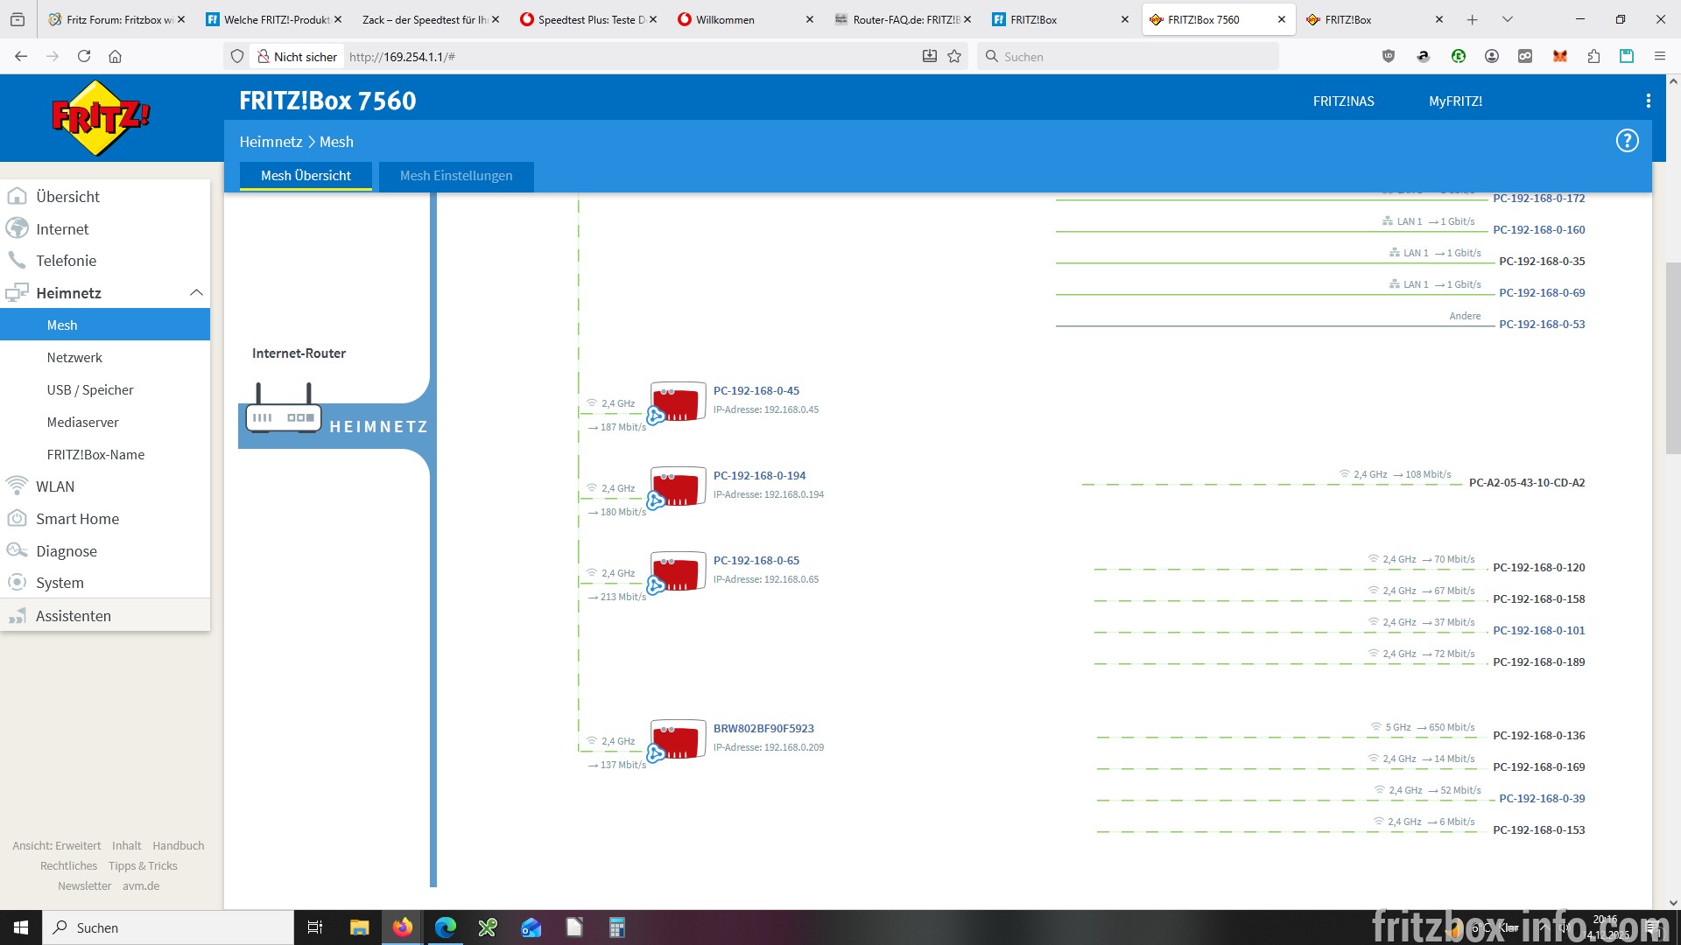
Task: Open File Explorer from the taskbar
Action: coord(360,927)
